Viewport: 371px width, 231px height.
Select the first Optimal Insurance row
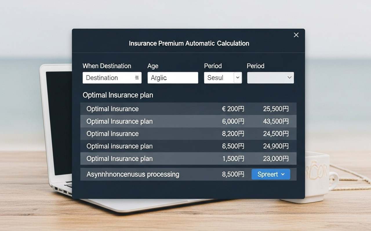tap(112, 109)
